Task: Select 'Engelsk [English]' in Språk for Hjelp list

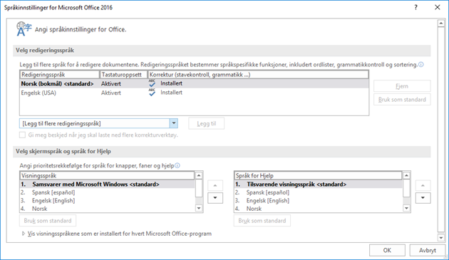Action: [318, 200]
